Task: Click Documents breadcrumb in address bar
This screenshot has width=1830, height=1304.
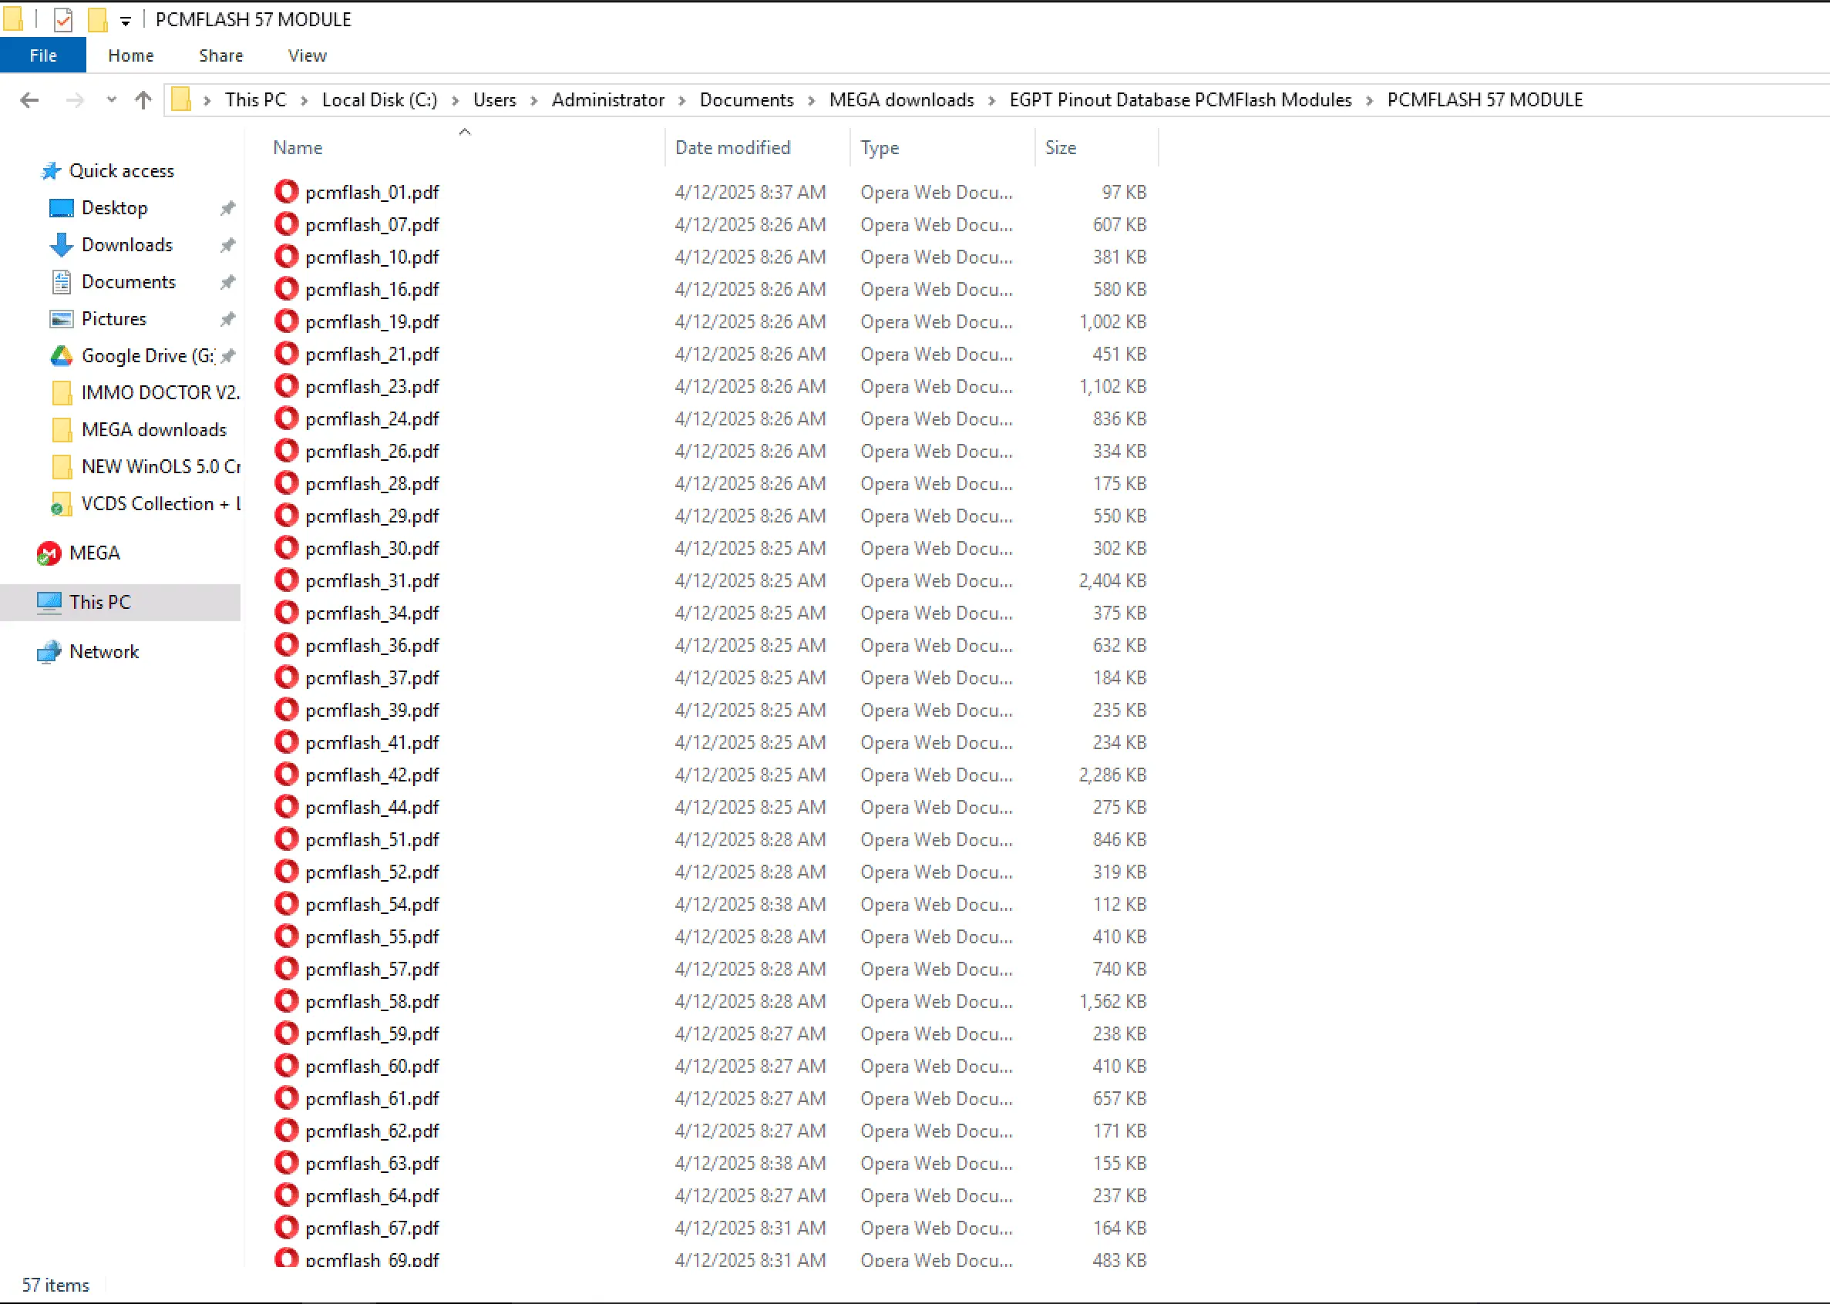Action: coord(746,99)
